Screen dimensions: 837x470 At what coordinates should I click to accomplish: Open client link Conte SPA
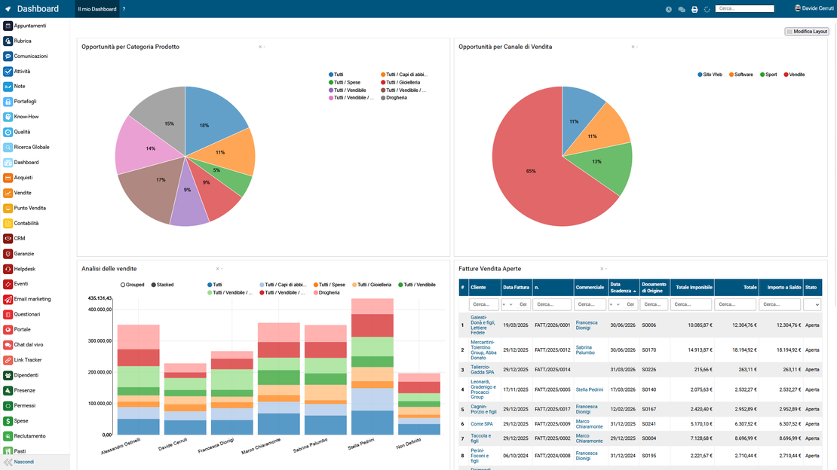click(482, 424)
